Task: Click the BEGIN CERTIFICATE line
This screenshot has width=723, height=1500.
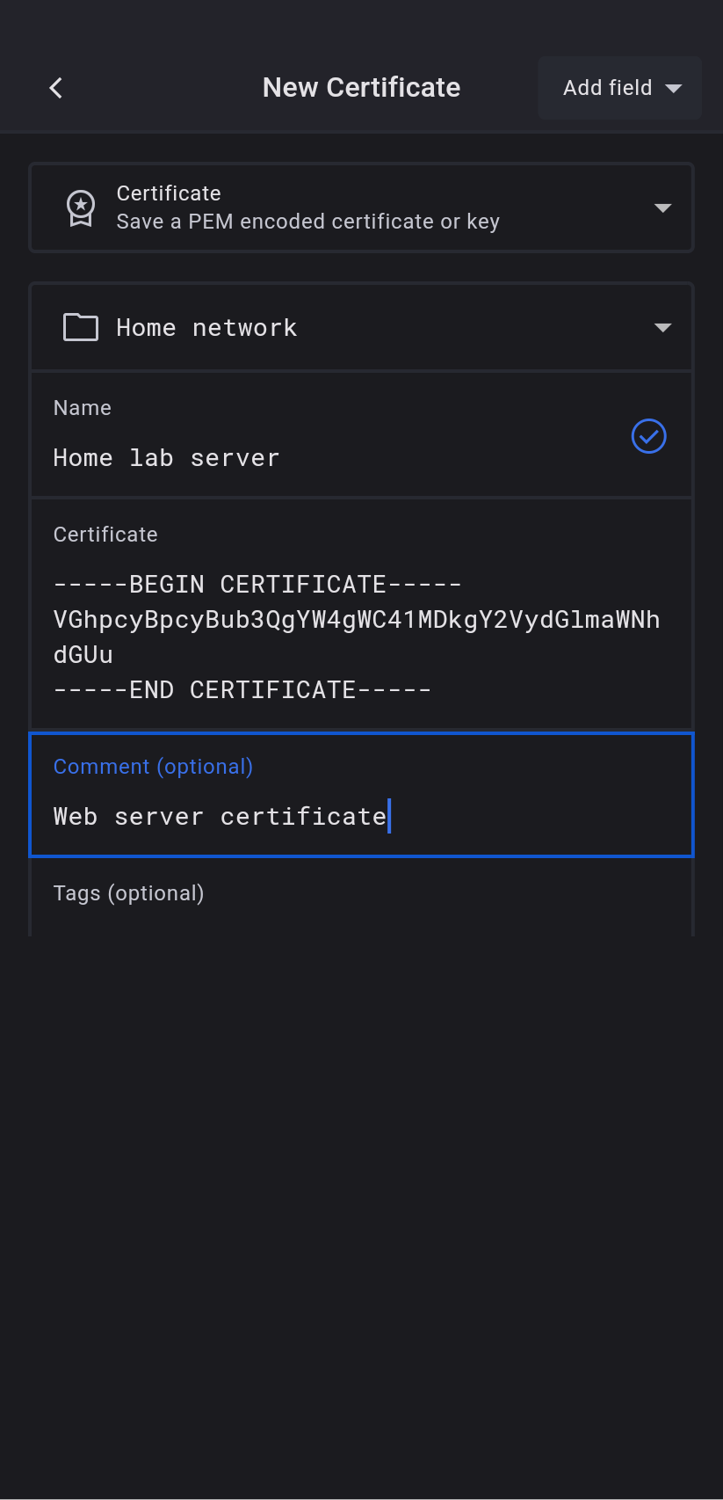Action: (257, 585)
